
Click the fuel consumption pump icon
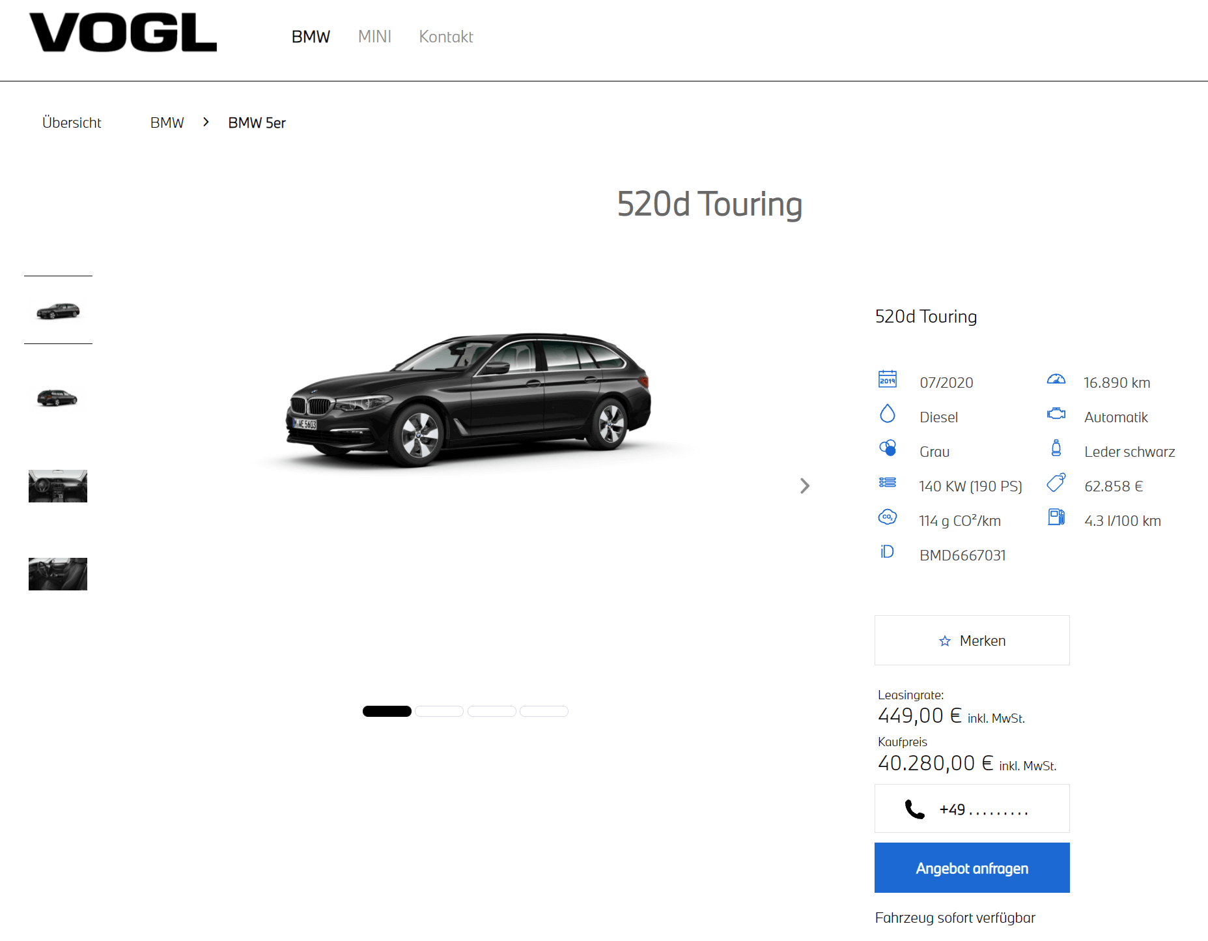1056,517
